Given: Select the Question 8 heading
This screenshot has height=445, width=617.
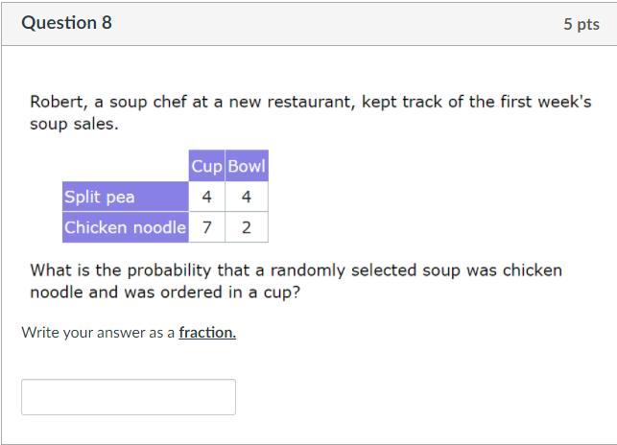Looking at the screenshot, I should [x=66, y=23].
